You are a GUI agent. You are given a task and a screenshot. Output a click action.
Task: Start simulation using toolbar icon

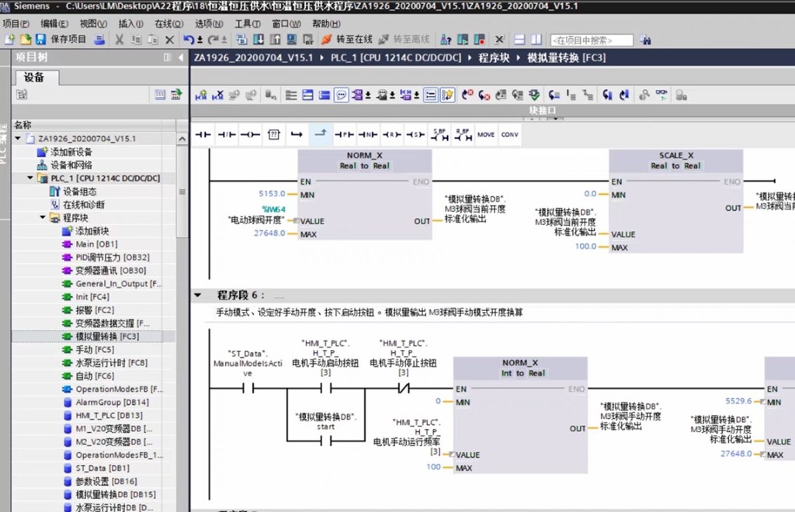coord(292,40)
